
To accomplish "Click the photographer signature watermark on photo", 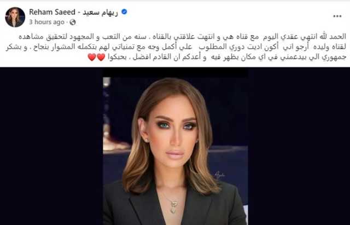I will (x=219, y=175).
